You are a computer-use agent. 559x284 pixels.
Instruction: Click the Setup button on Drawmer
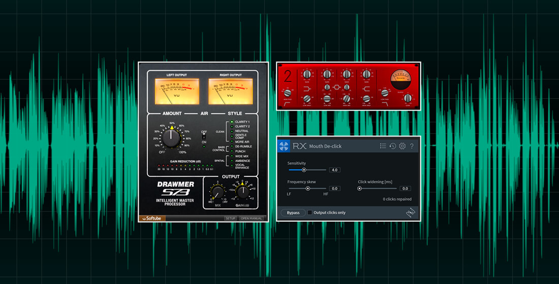point(231,219)
